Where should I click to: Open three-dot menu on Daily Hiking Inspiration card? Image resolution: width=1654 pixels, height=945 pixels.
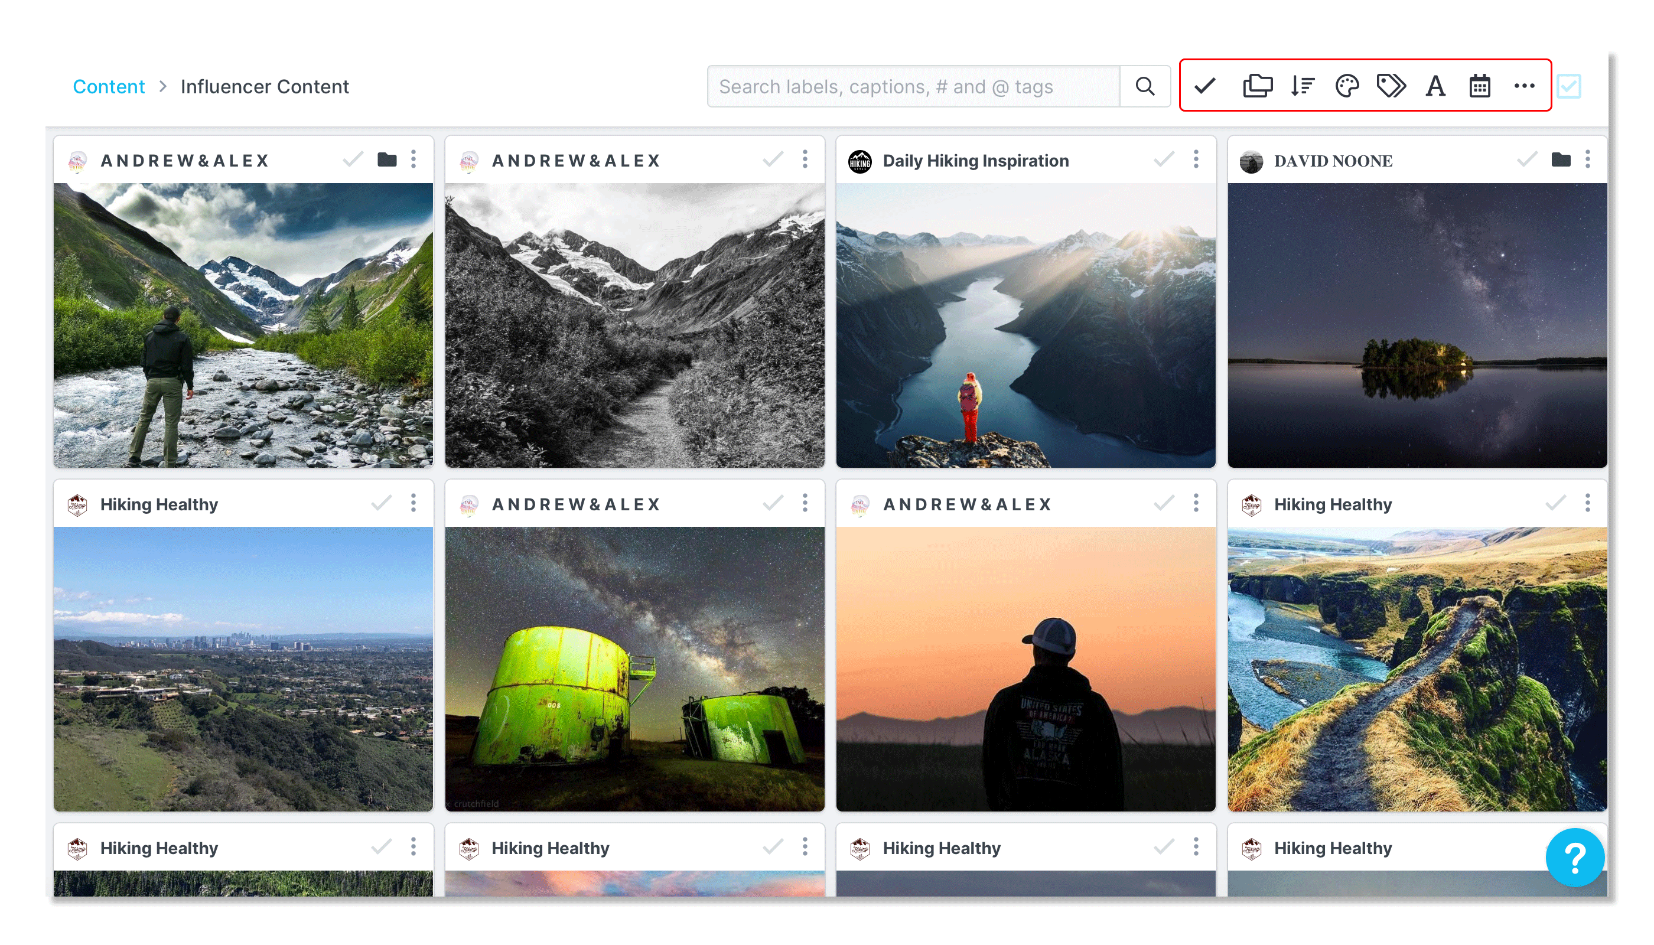click(1196, 159)
